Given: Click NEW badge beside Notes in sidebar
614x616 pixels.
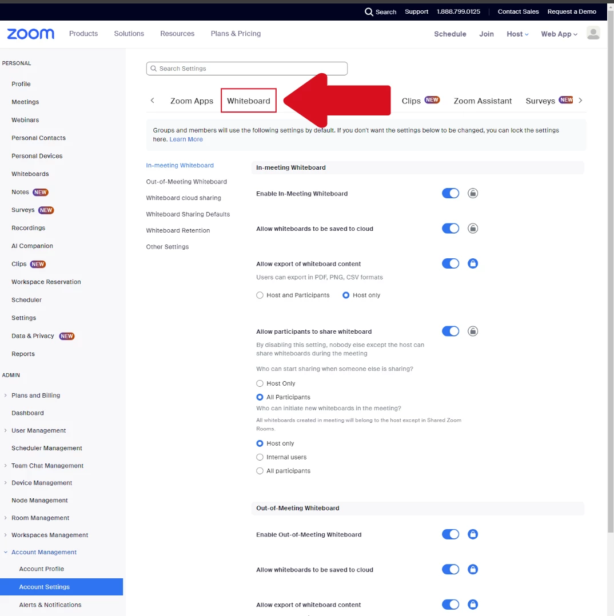Looking at the screenshot, I should [x=41, y=192].
